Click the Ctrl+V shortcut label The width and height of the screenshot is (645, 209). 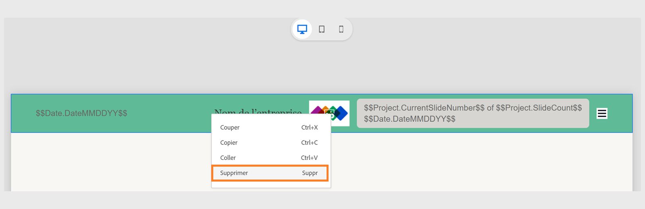(x=309, y=158)
